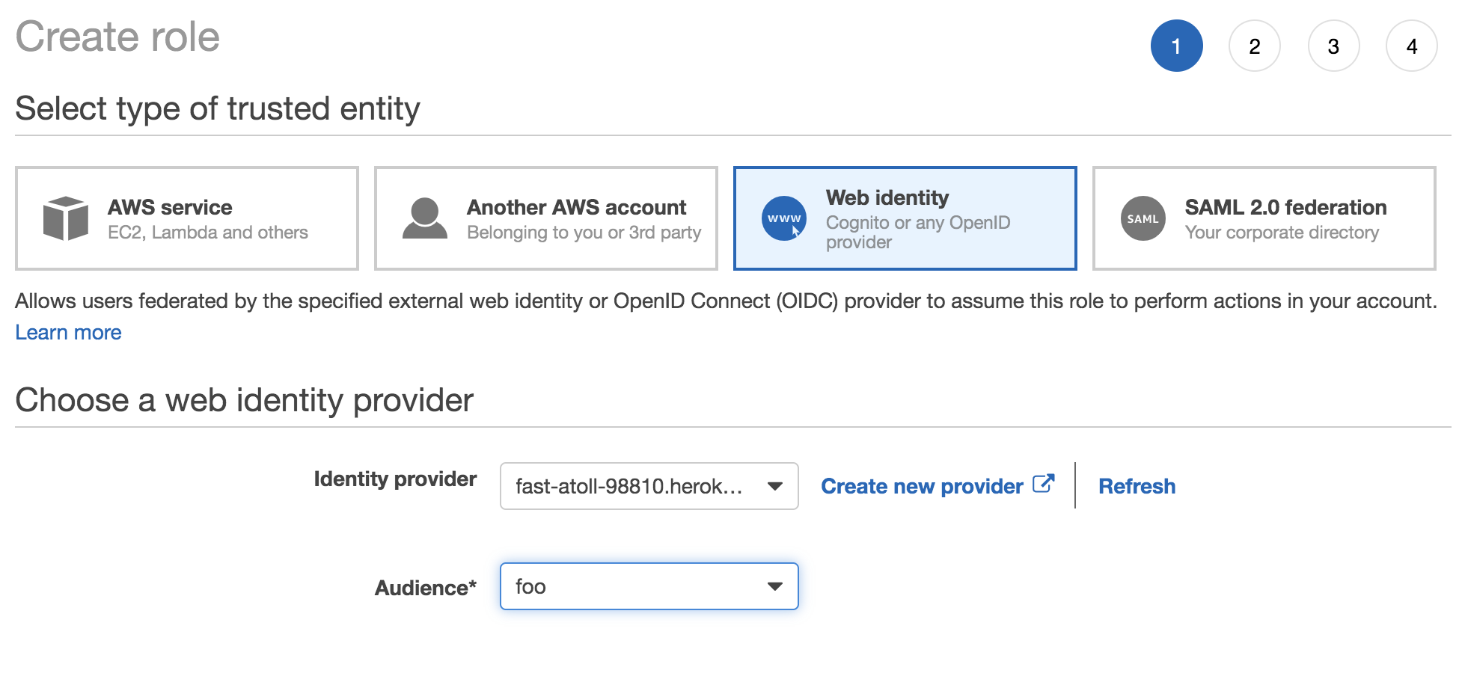
Task: Click the Select type of trusted entity heading
Action: 218,109
